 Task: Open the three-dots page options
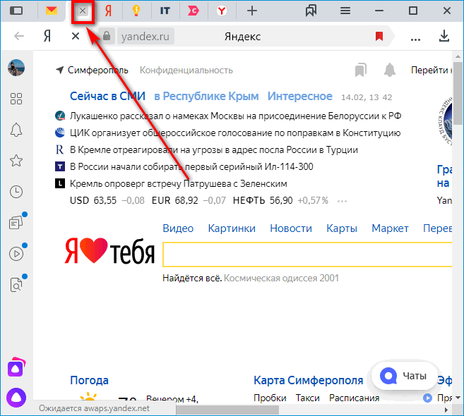click(415, 39)
